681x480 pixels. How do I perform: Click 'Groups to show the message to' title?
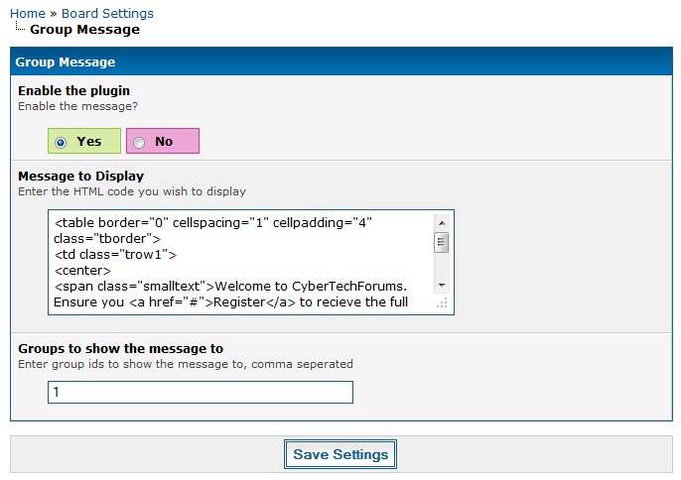click(x=120, y=348)
